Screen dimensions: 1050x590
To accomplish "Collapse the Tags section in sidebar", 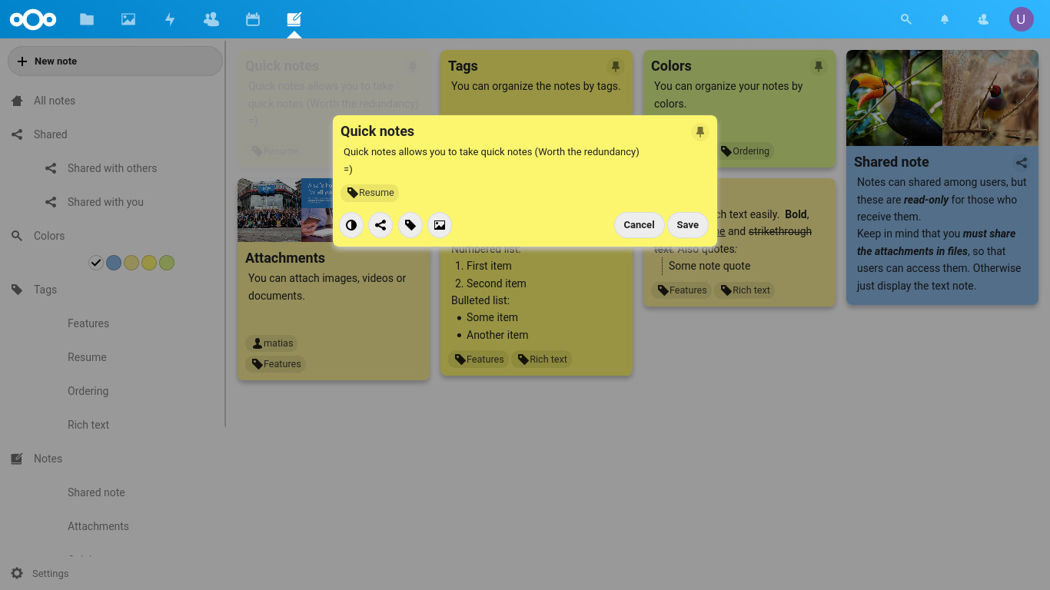I will [x=45, y=290].
